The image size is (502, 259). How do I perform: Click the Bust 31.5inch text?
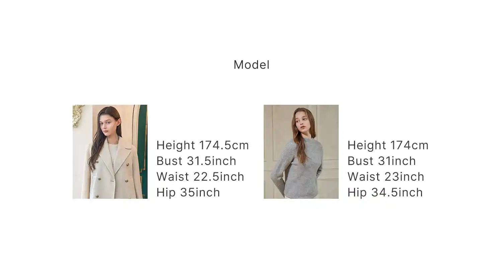tap(196, 161)
